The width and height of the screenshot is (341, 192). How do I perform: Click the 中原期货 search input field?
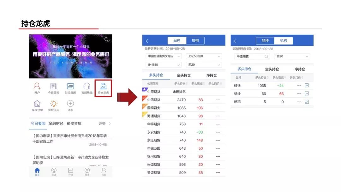[x=252, y=57]
